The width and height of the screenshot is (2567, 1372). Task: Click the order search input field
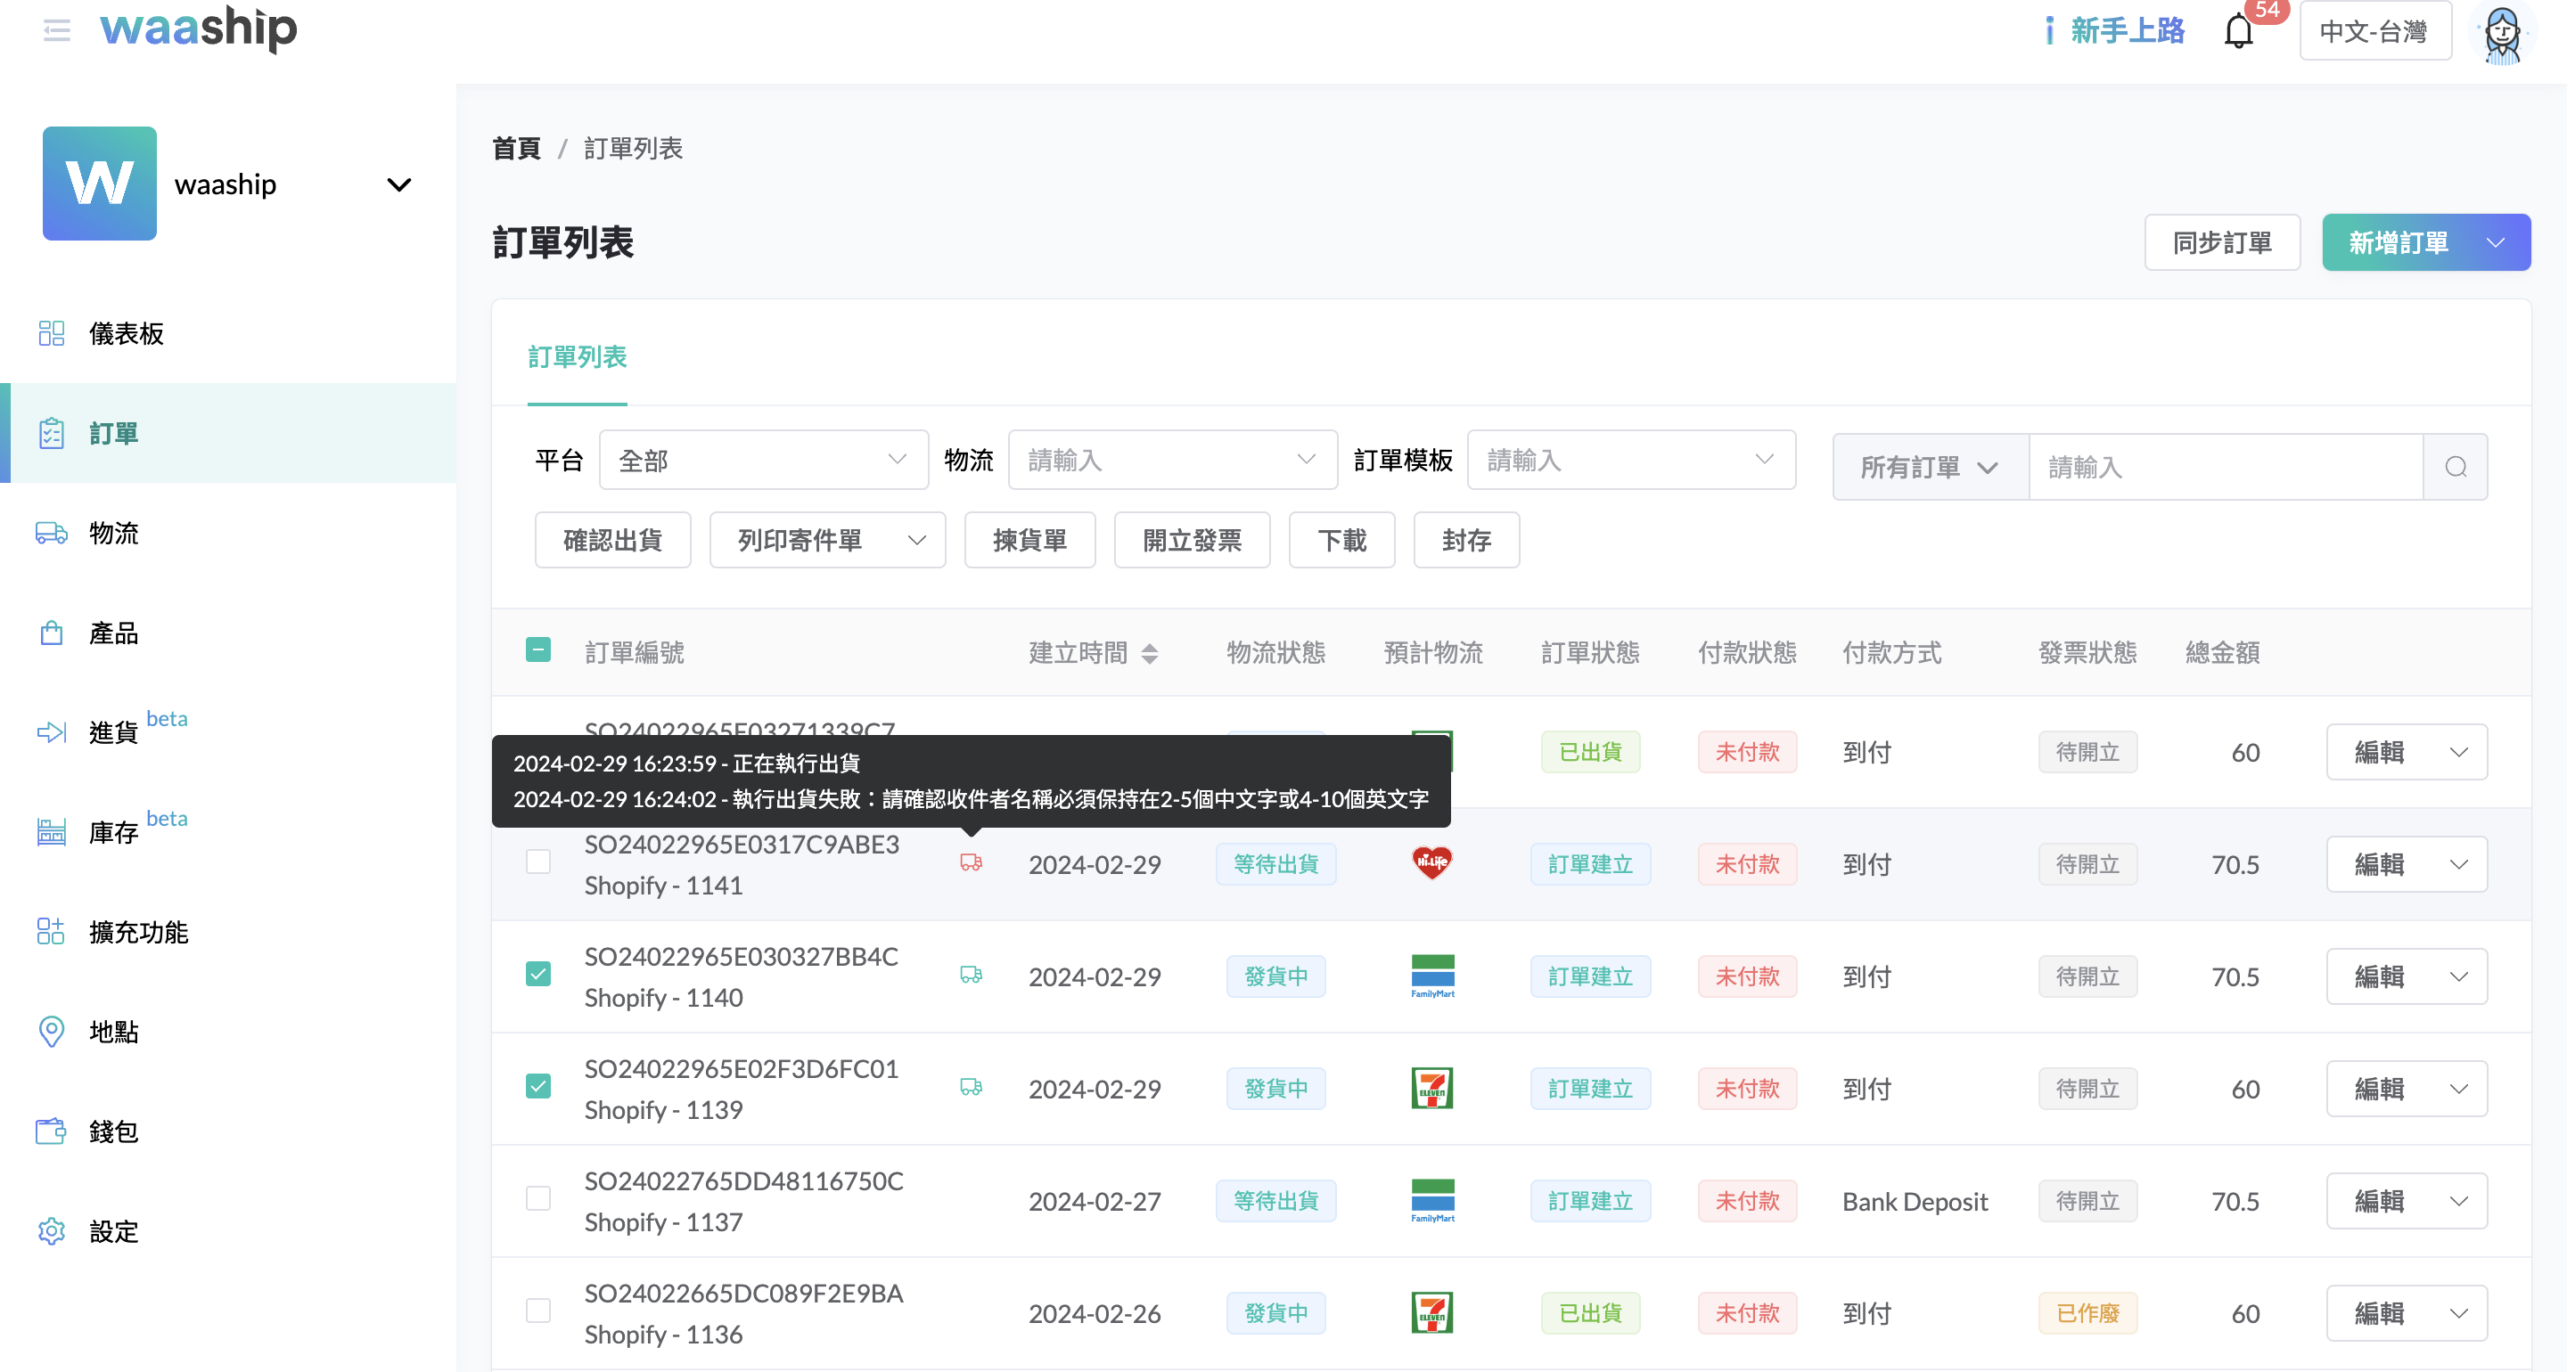[2224, 466]
